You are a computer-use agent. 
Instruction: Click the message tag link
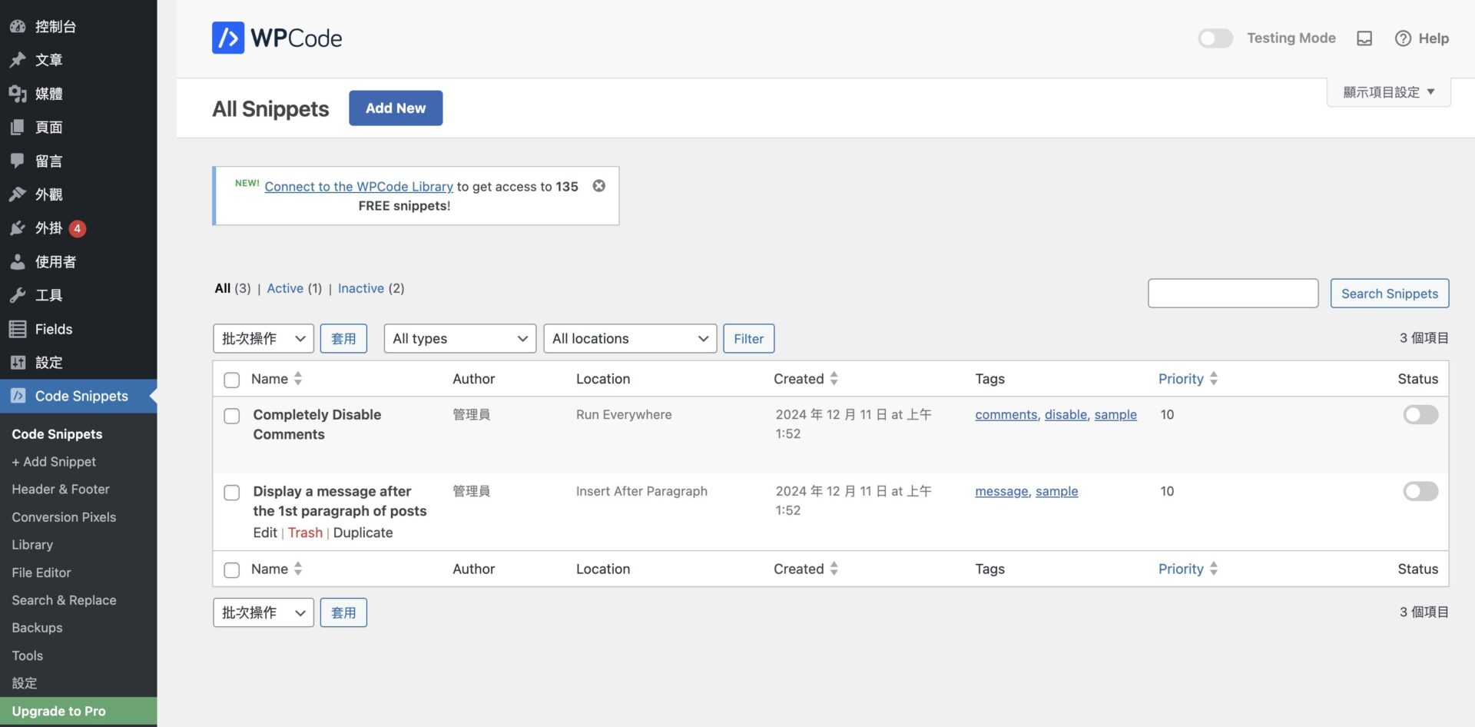1002,491
